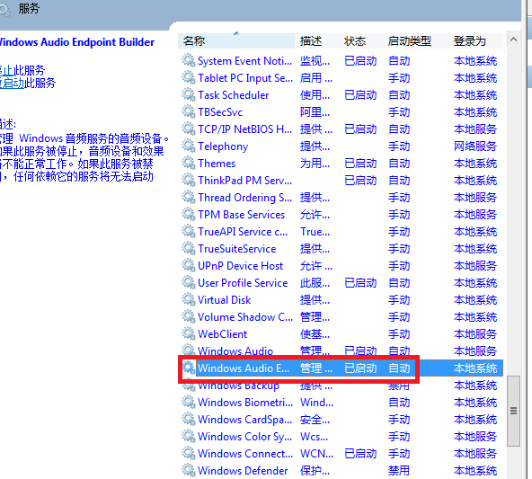The height and width of the screenshot is (479, 532).
Task: Click the gear icon beside TrueAPI Service c...
Action: click(189, 231)
